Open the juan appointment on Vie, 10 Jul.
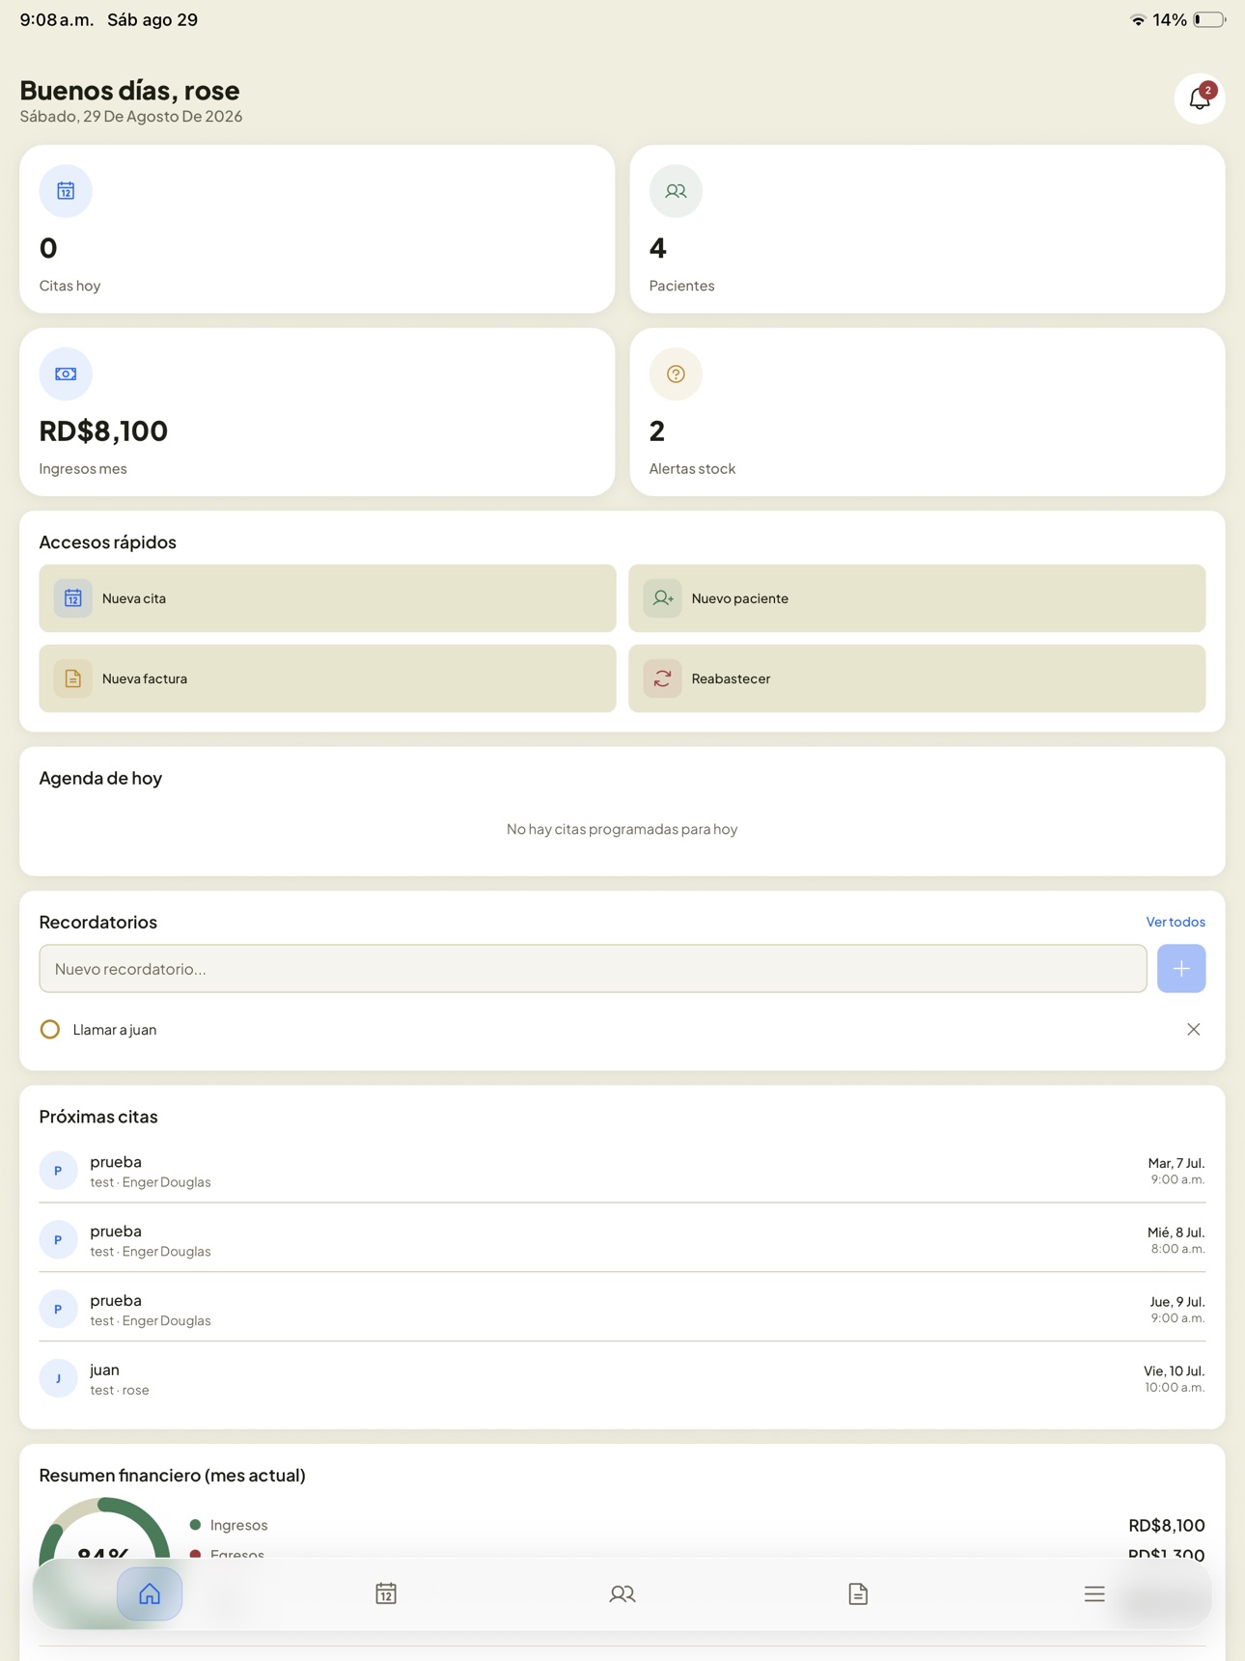The width and height of the screenshot is (1245, 1661). pyautogui.click(x=622, y=1378)
